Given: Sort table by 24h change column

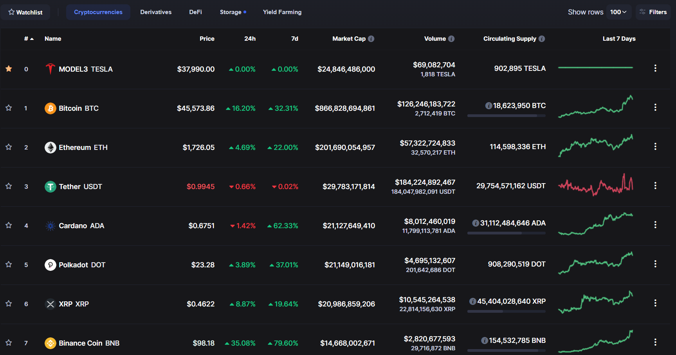Looking at the screenshot, I should click(x=250, y=39).
